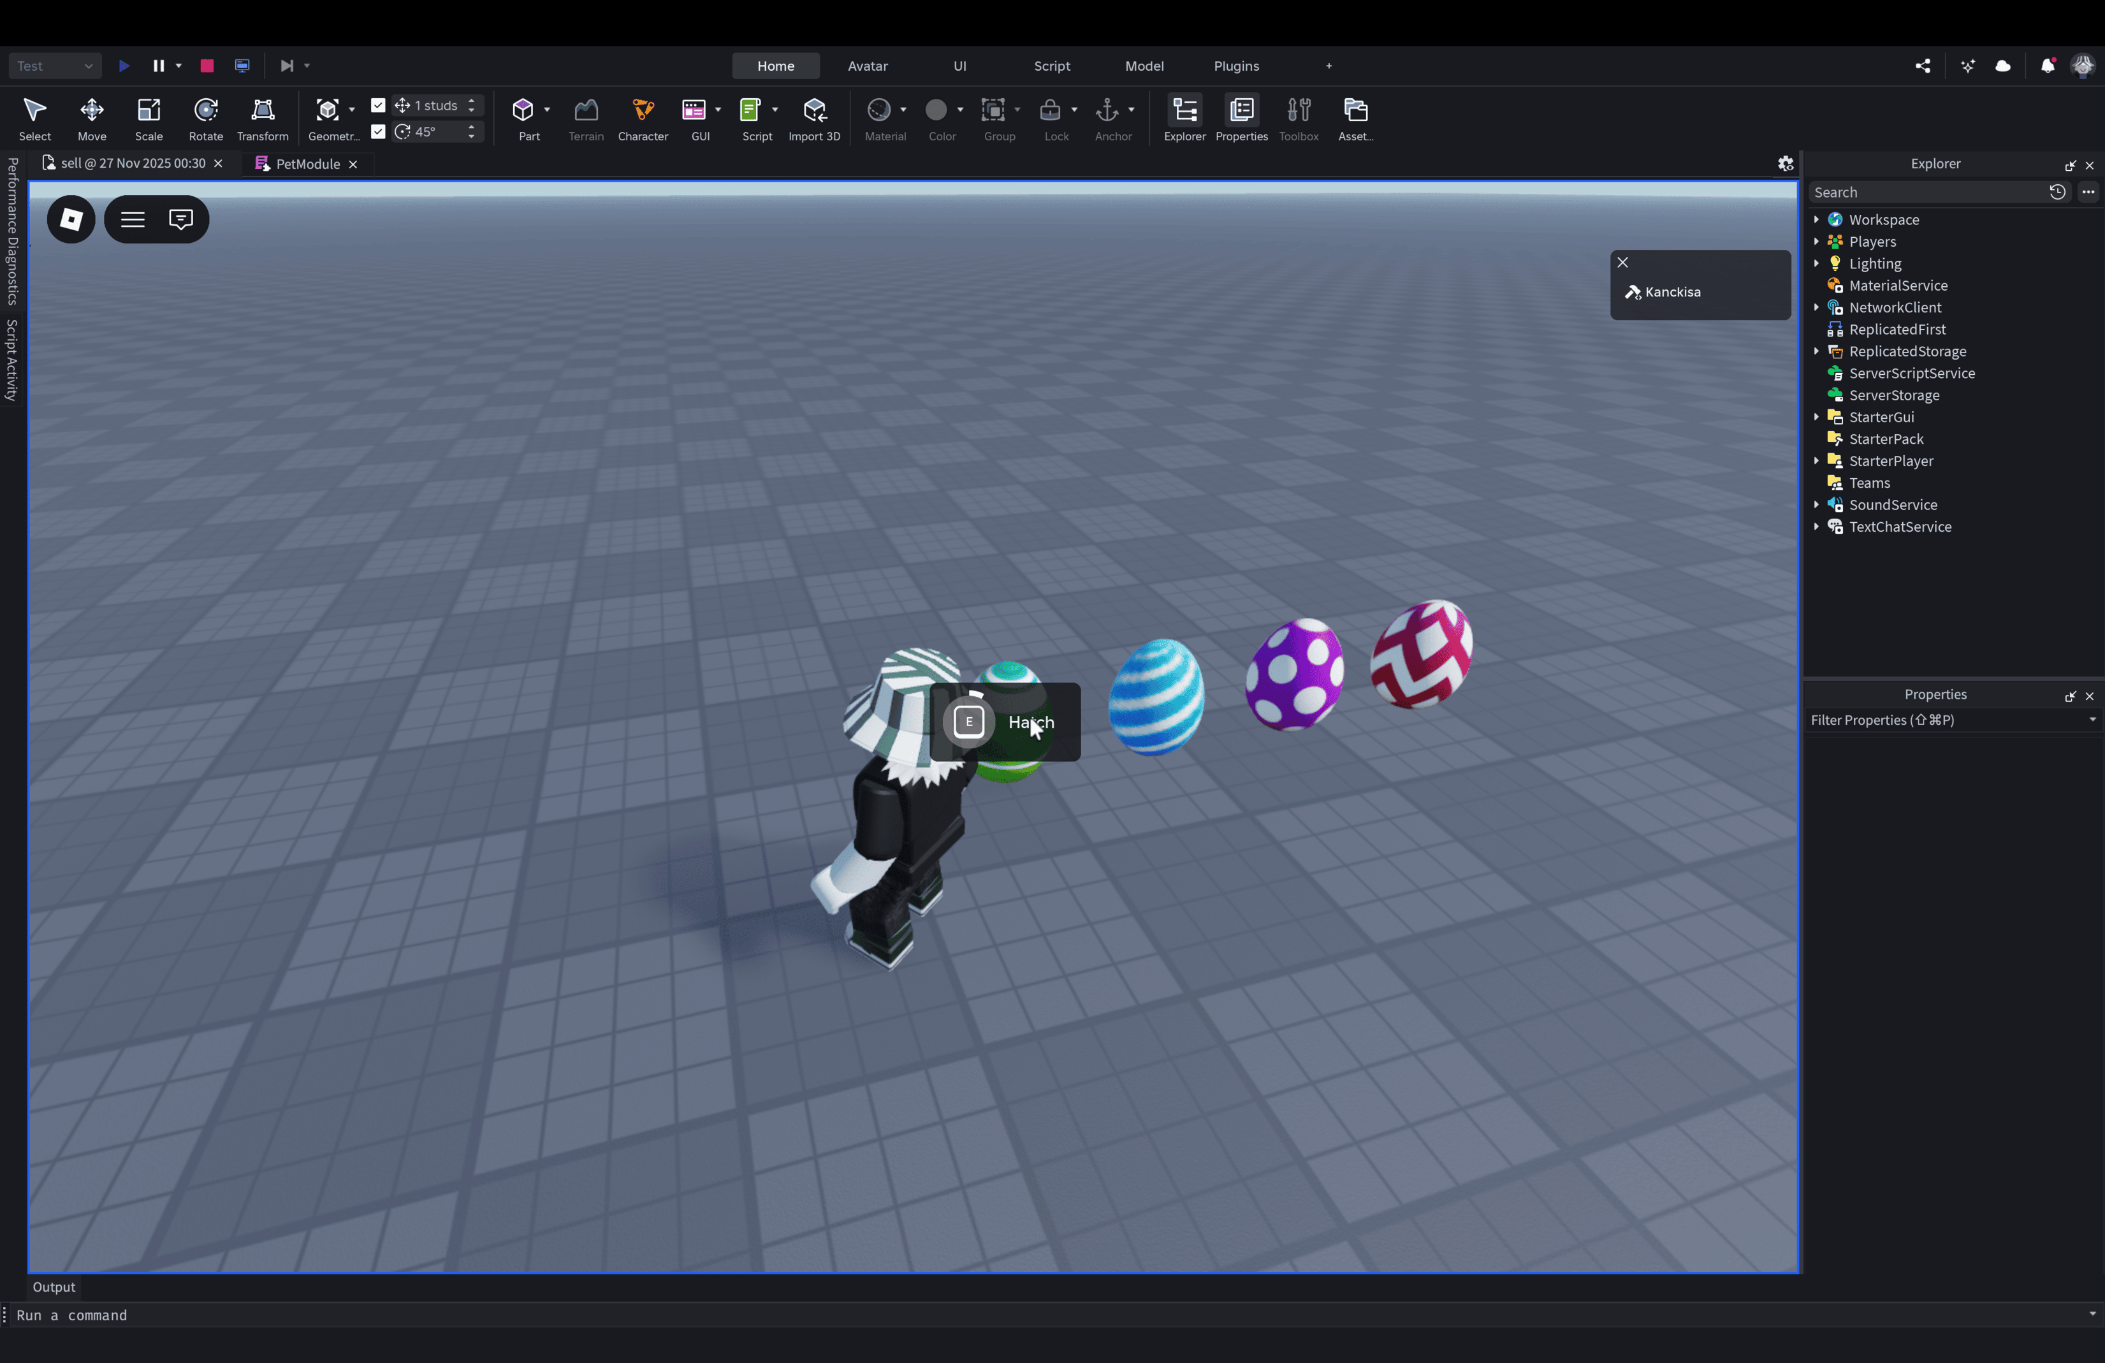Choose the Rotate tool

point(205,118)
